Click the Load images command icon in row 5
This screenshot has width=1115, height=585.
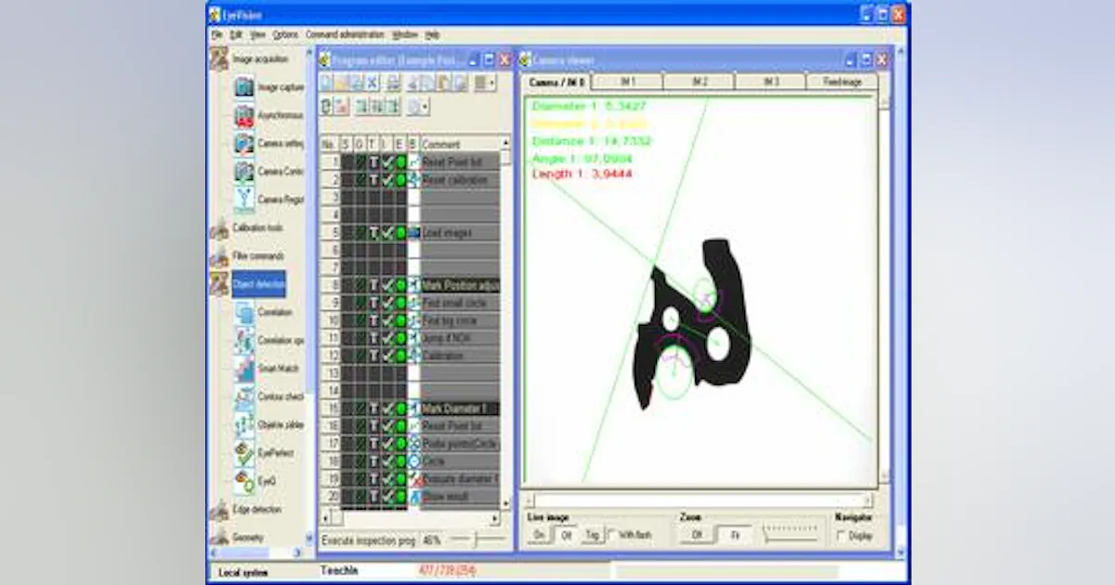(413, 233)
